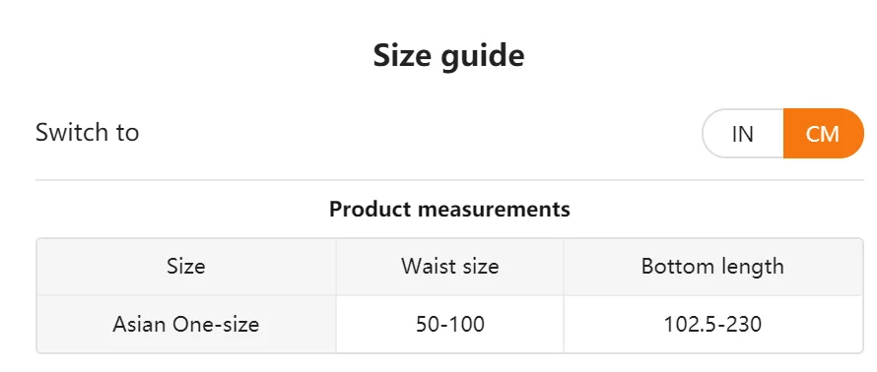877x372 pixels.
Task: Click the word 'guide' in the title
Action: coord(483,57)
